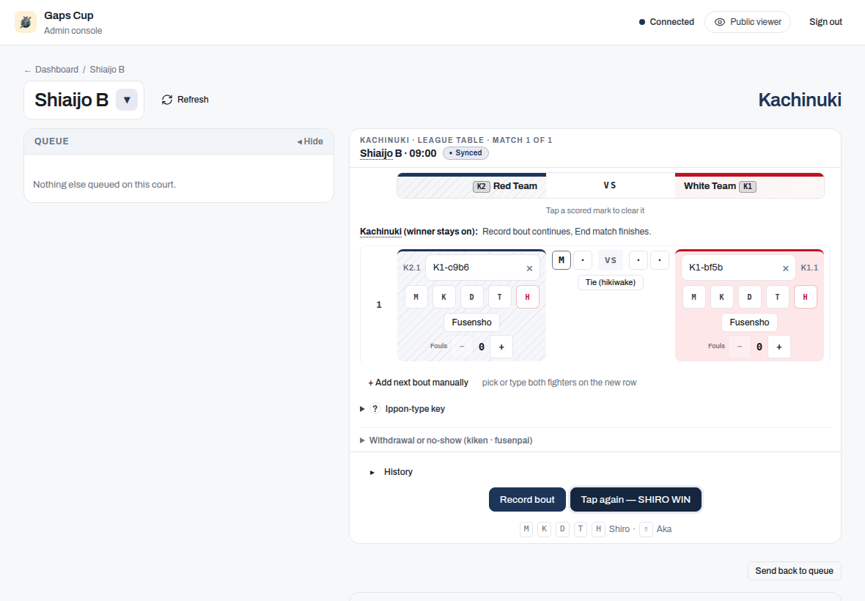Click the Kachinuki (winner stays on) label
Viewport: 865px width, 601px height.
(419, 232)
